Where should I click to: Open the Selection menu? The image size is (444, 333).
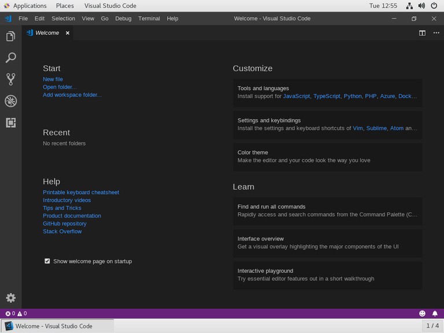tap(63, 18)
